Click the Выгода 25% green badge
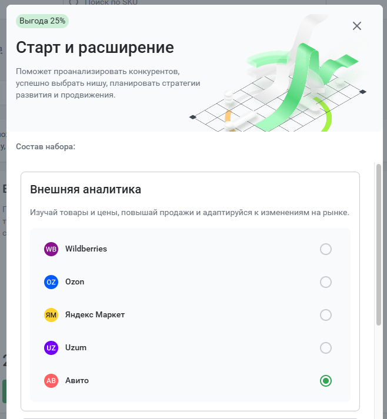Viewport: 387px width, 419px height. click(42, 21)
